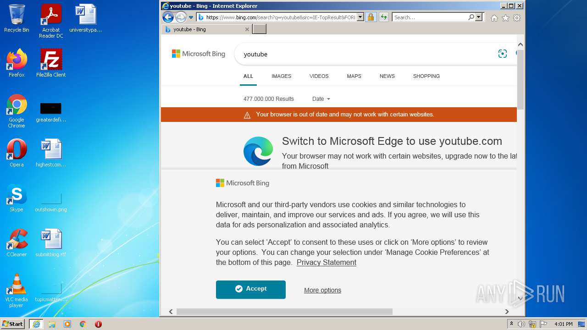Click the horizontal scrollbar thumb
587x330 pixels.
click(284, 312)
